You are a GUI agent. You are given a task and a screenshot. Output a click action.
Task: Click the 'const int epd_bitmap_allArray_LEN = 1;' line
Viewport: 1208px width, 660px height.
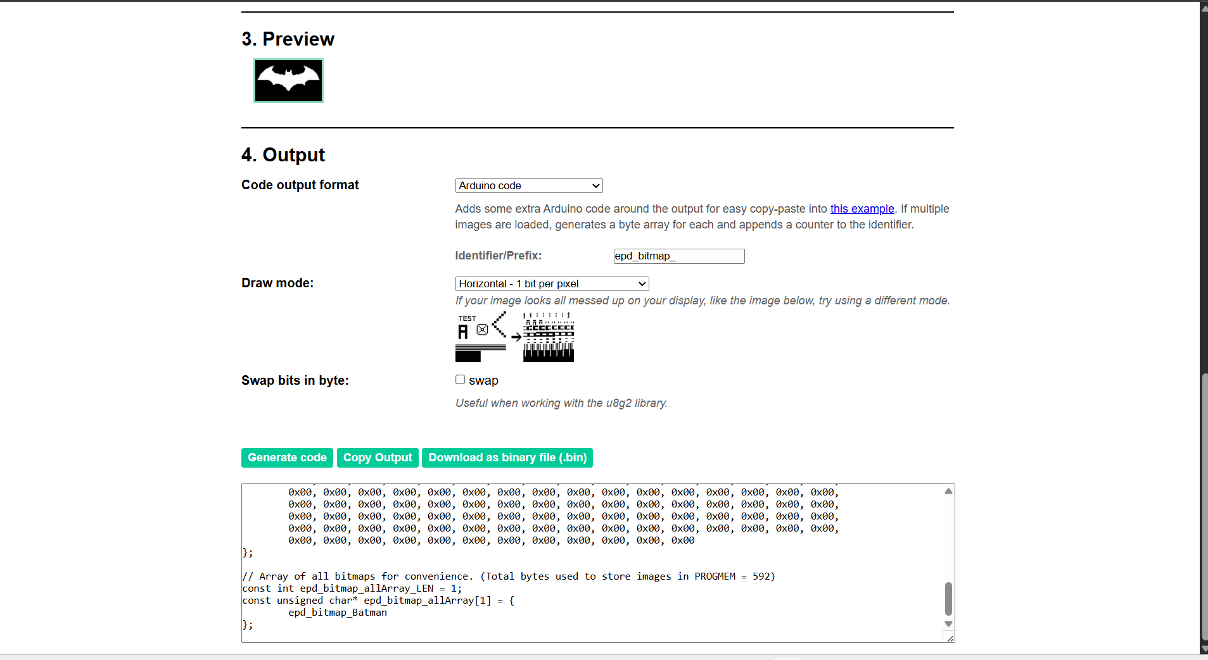click(352, 588)
